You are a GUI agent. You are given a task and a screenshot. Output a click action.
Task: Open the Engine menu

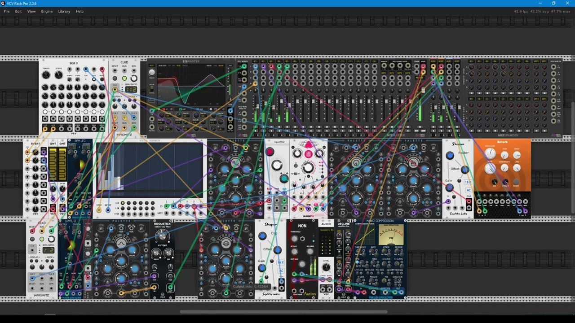click(x=47, y=11)
